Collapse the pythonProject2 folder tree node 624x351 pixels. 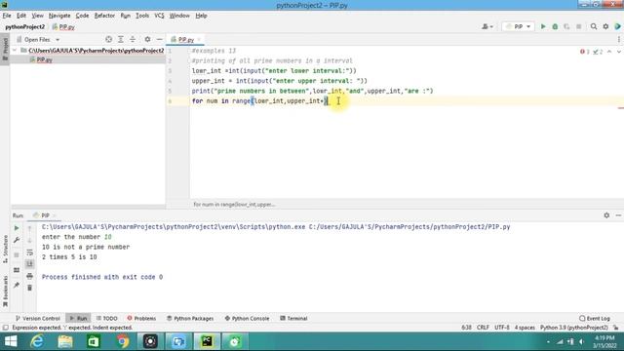pyautogui.click(x=15, y=50)
